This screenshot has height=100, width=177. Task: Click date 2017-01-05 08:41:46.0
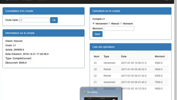coord(134,82)
